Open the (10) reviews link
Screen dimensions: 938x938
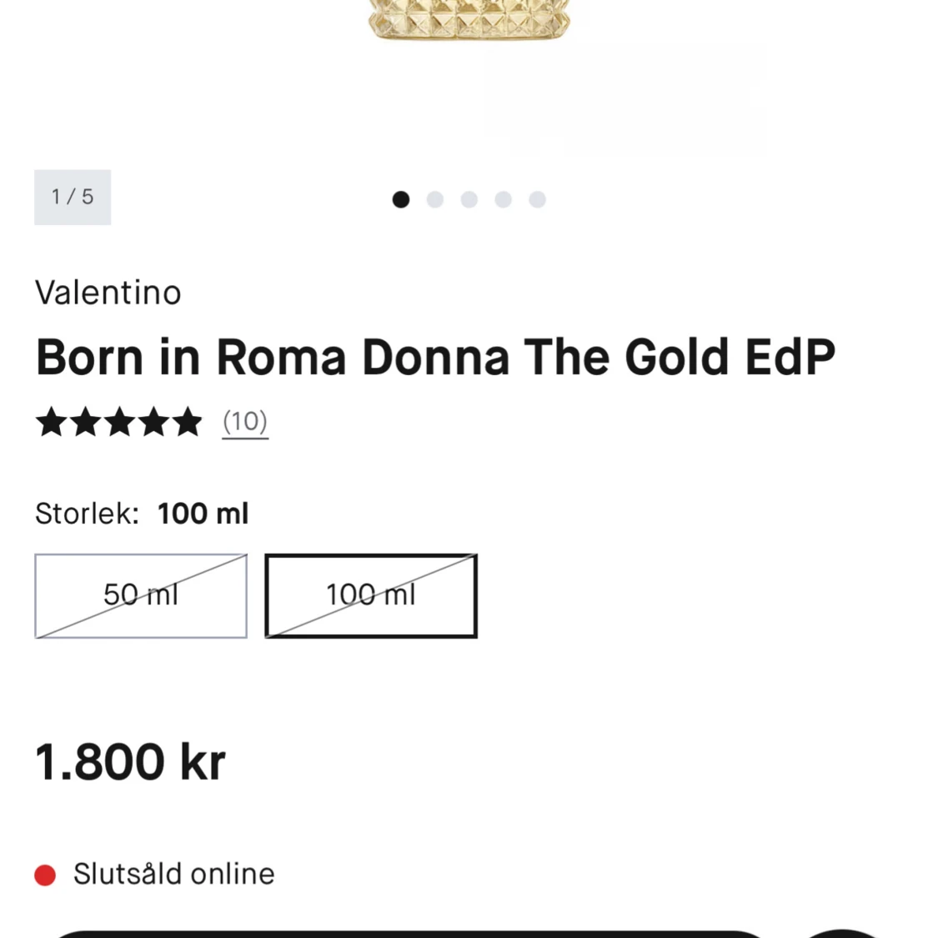coord(245,423)
